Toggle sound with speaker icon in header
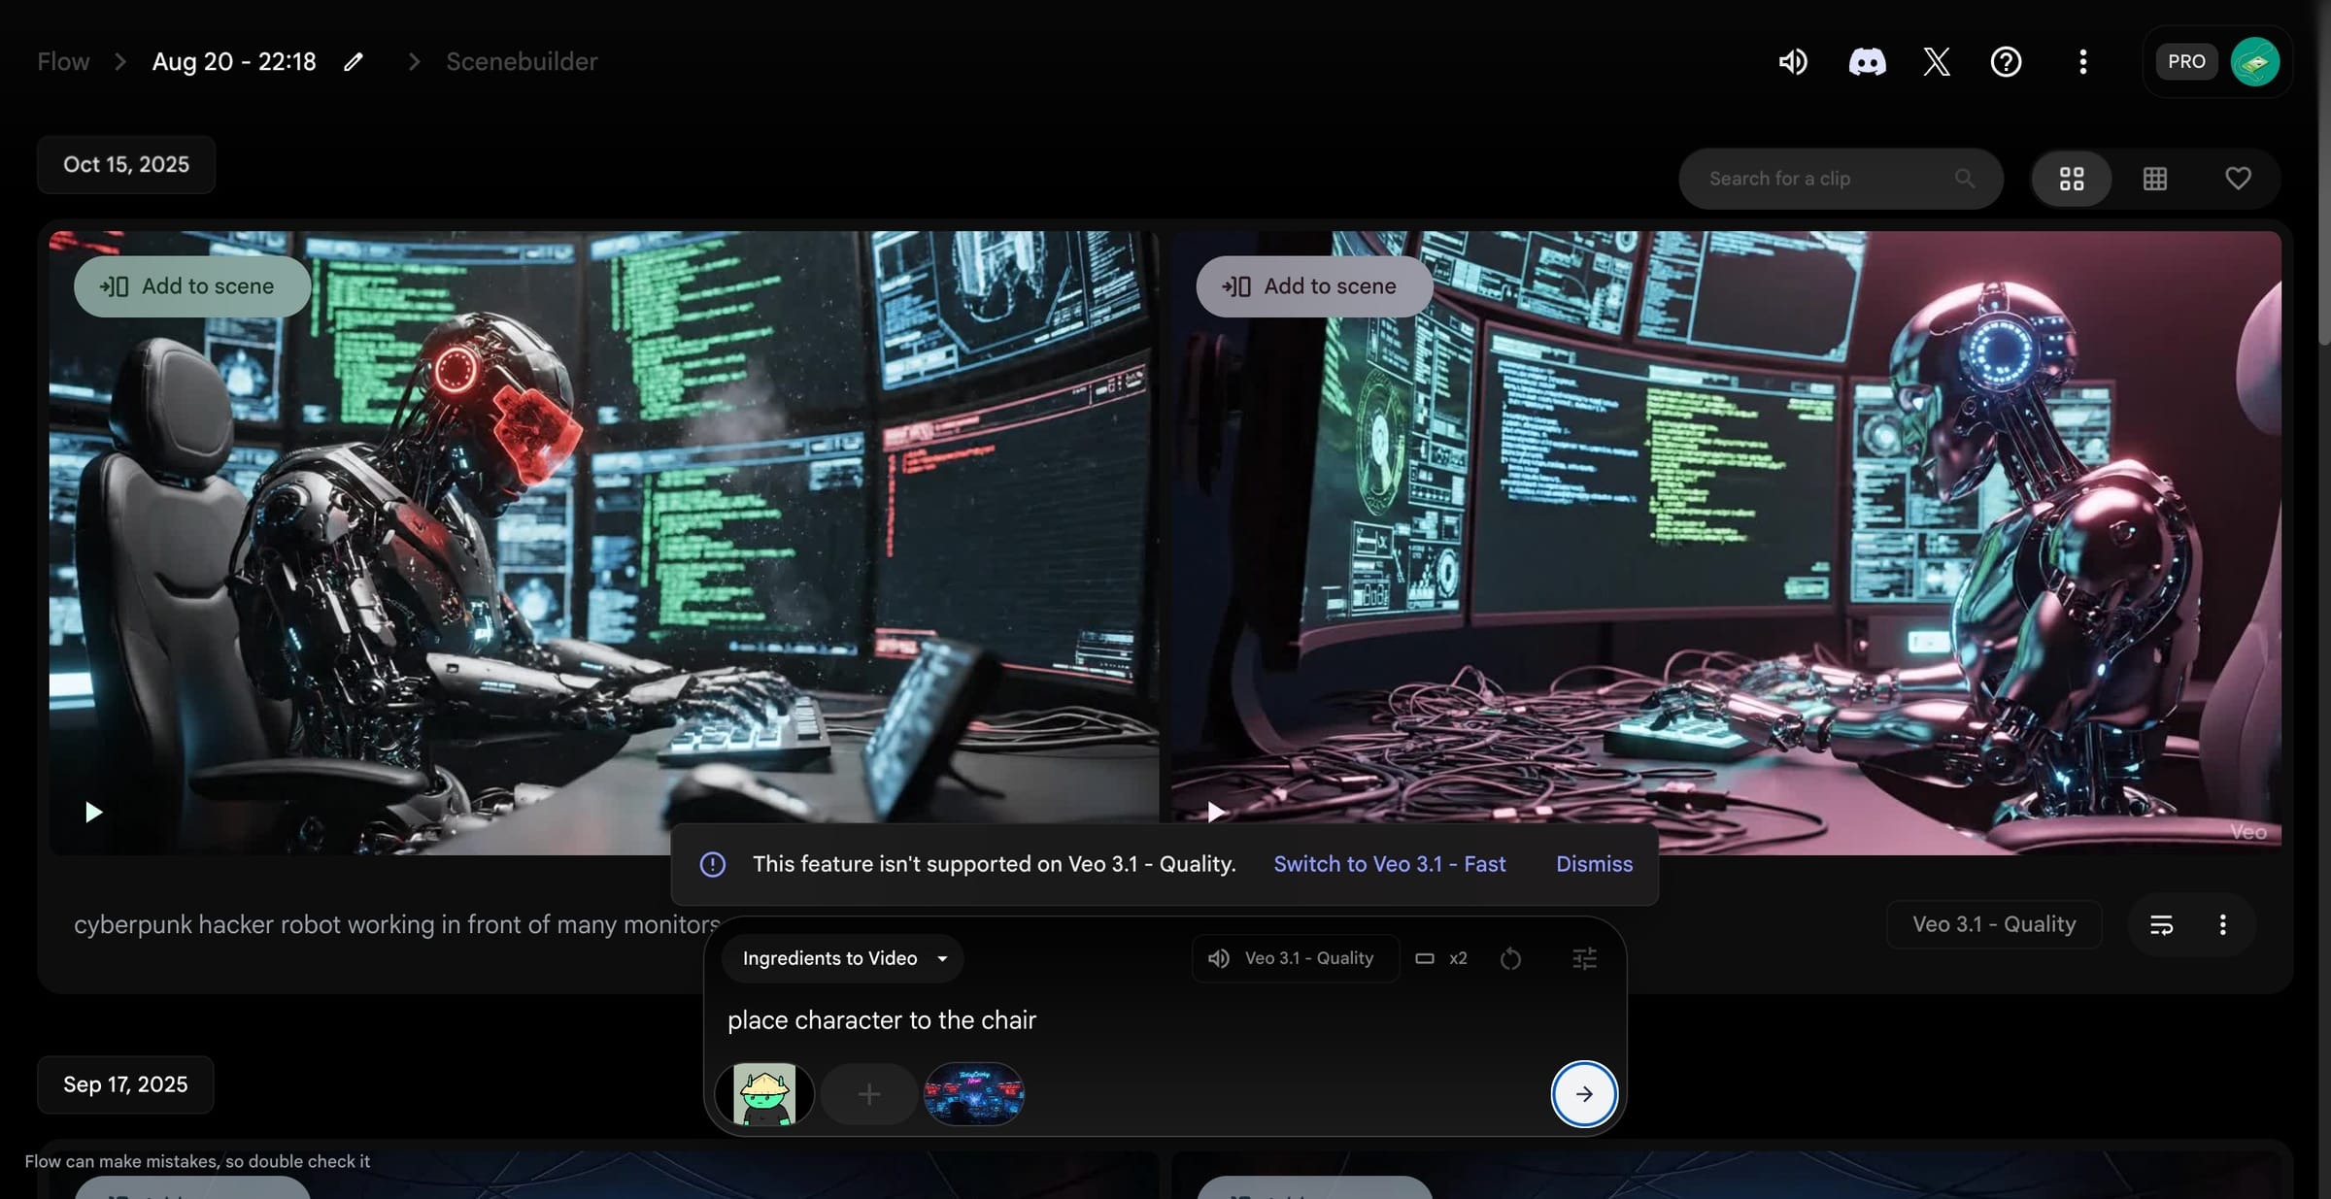The height and width of the screenshot is (1199, 2331). coord(1793,62)
